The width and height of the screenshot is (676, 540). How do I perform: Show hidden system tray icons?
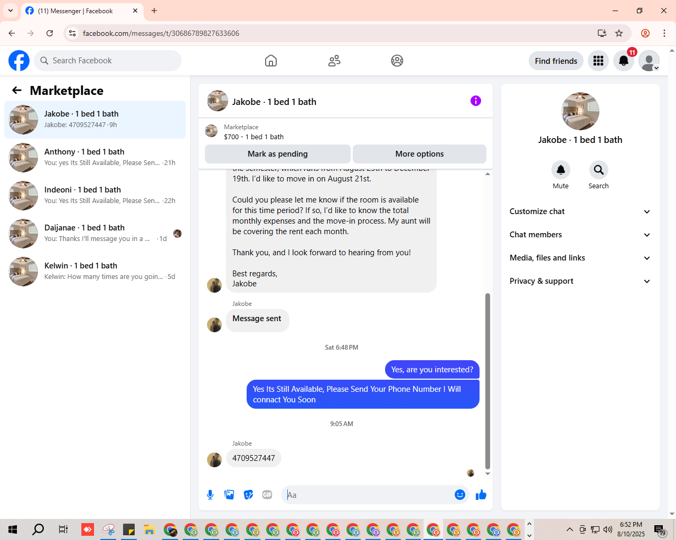(569, 529)
